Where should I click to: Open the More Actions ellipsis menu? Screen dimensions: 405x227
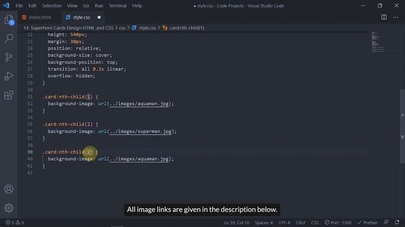(396, 17)
